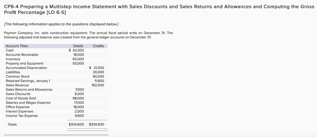Click the Common Stock row label
The image size is (317, 137).
[x=18, y=76]
